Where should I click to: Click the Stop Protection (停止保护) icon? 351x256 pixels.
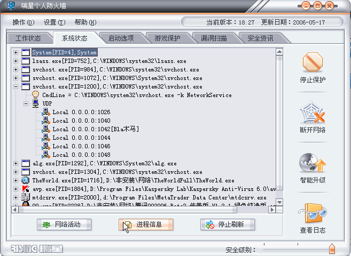[x=313, y=62]
